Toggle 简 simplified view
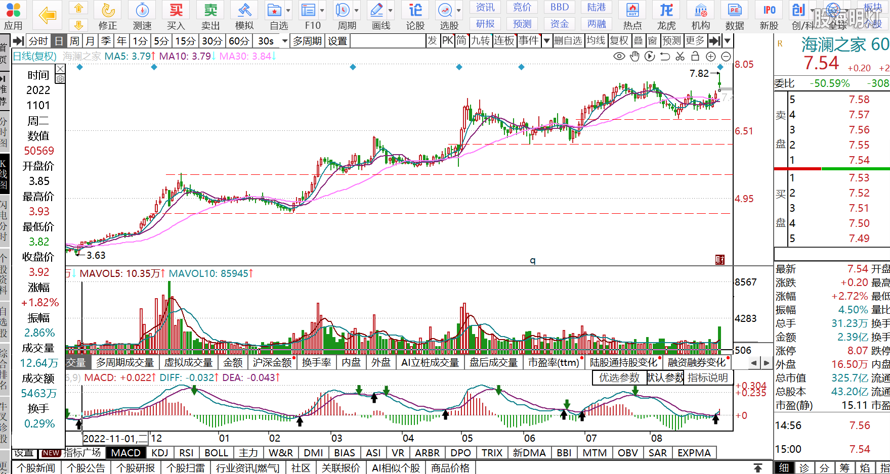The image size is (890, 474). pyautogui.click(x=461, y=41)
